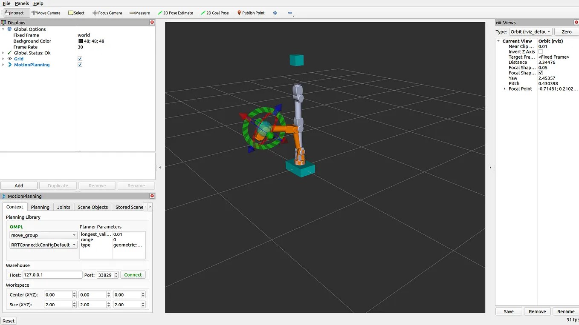Expand the Global Status tree node
579x325 pixels.
coord(3,53)
